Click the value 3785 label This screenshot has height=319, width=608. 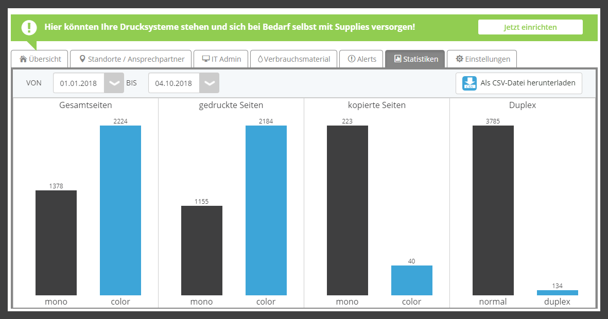tap(493, 121)
